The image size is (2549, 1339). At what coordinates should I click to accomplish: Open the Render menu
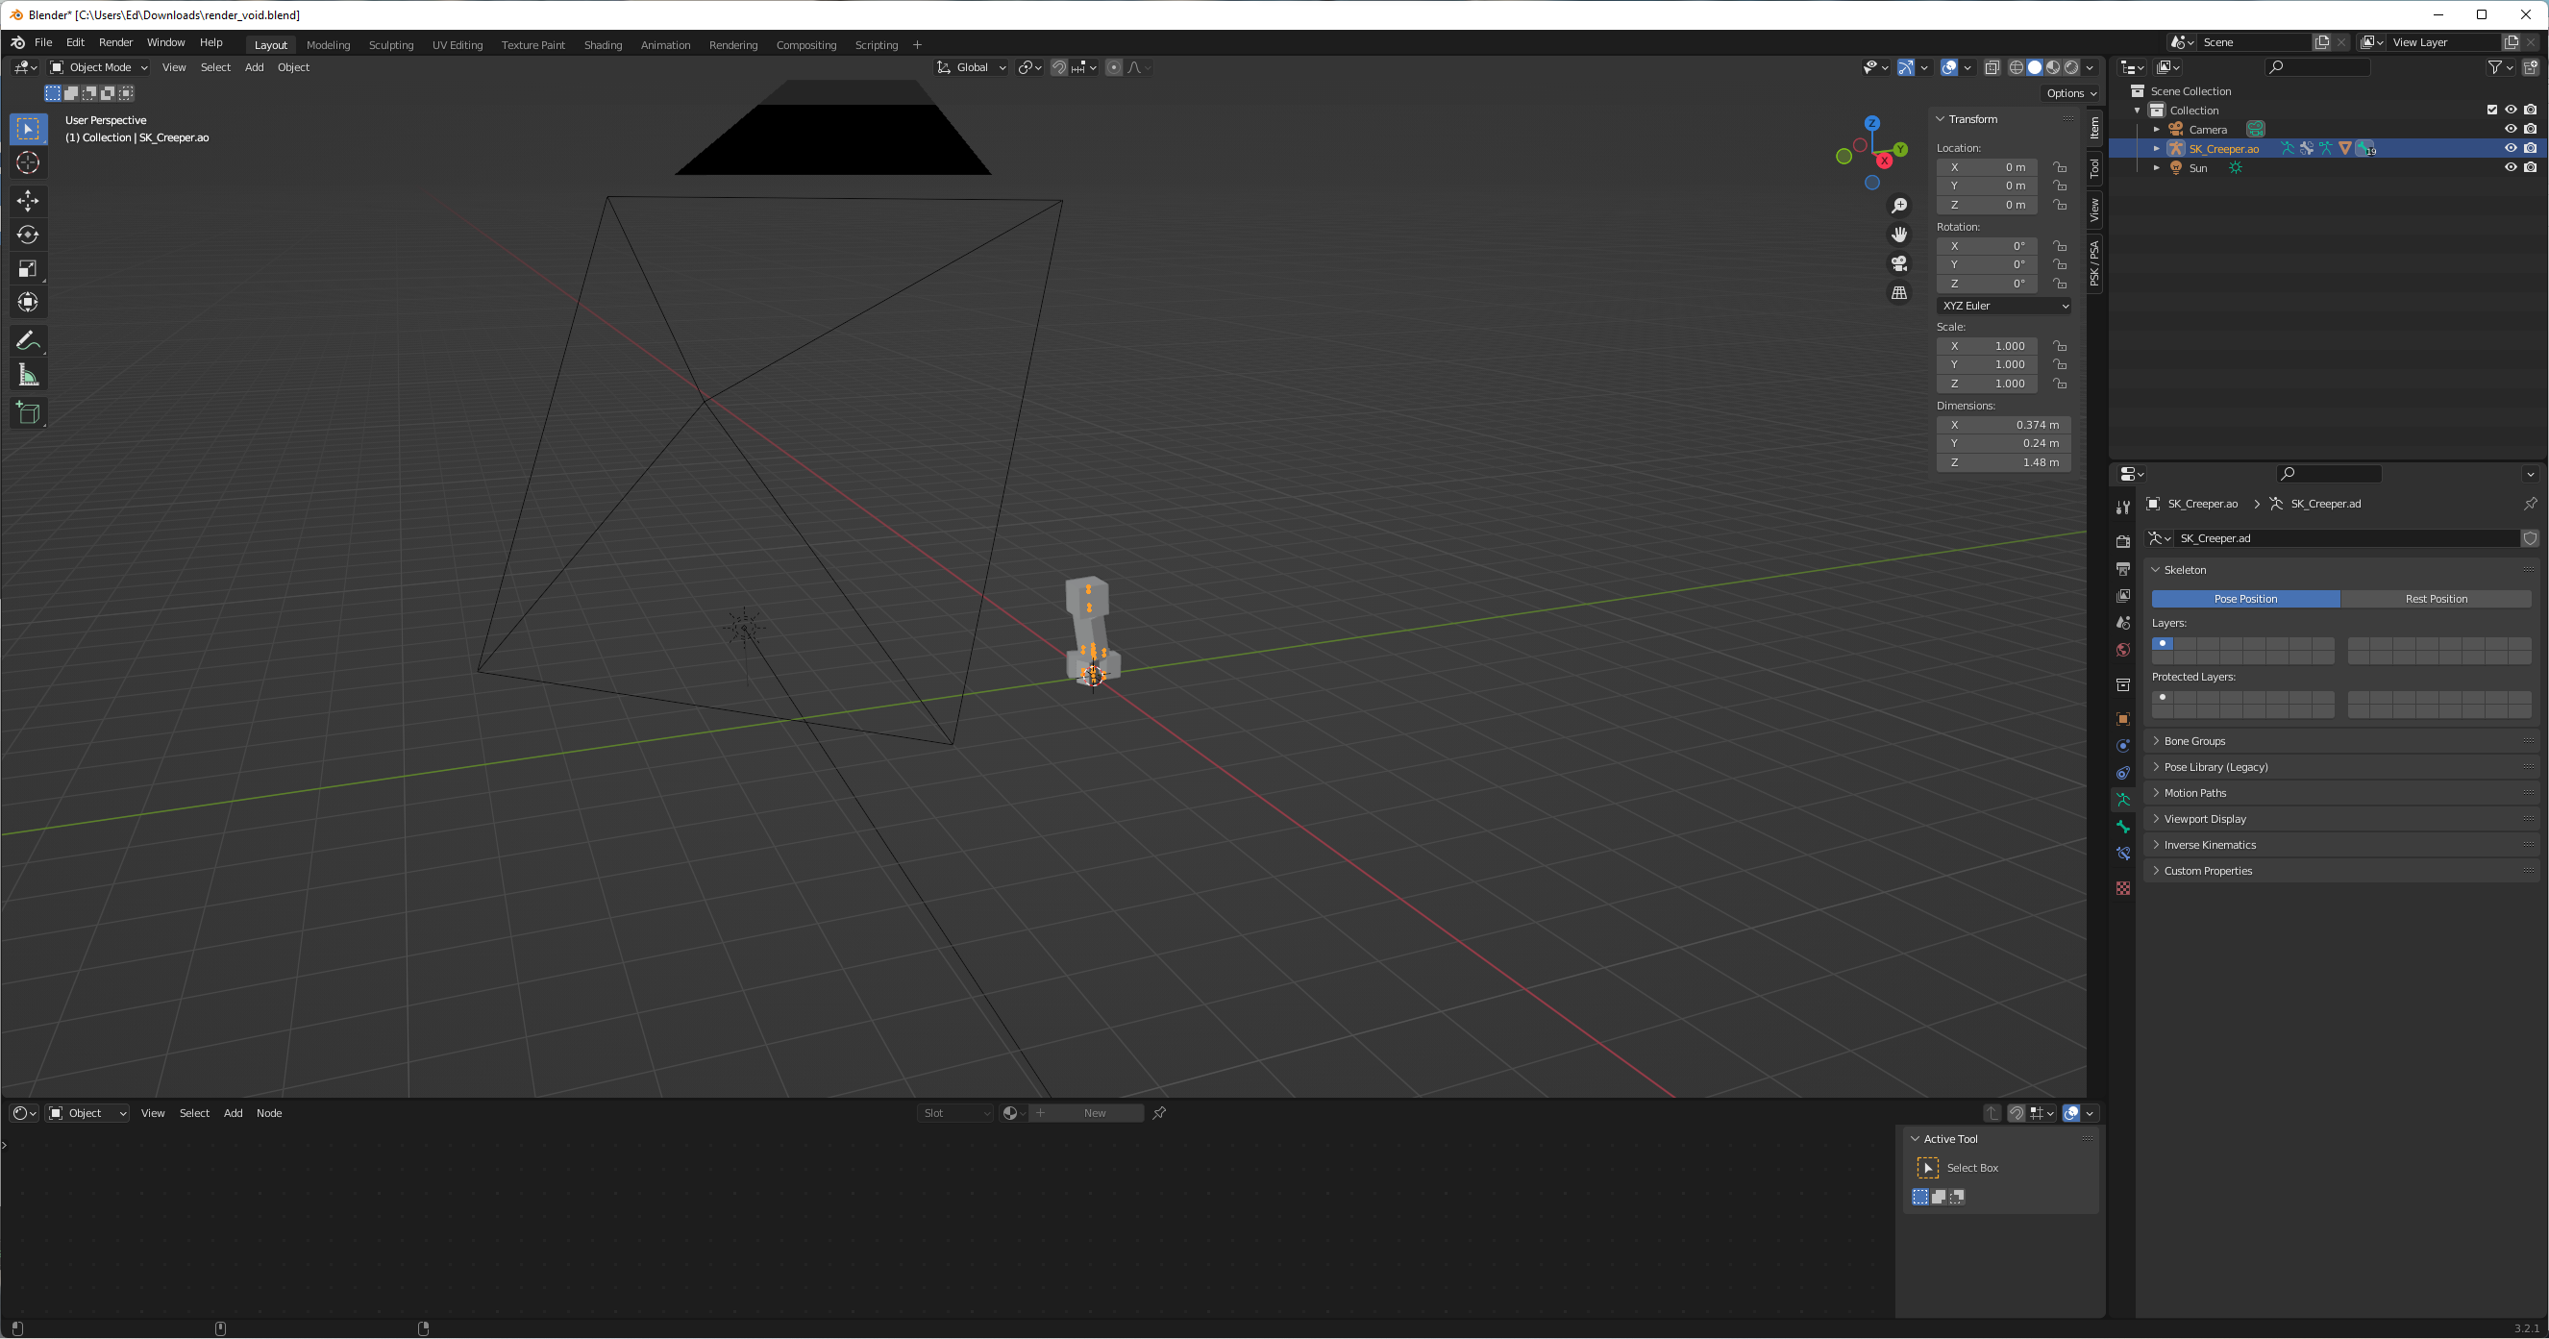coord(114,42)
